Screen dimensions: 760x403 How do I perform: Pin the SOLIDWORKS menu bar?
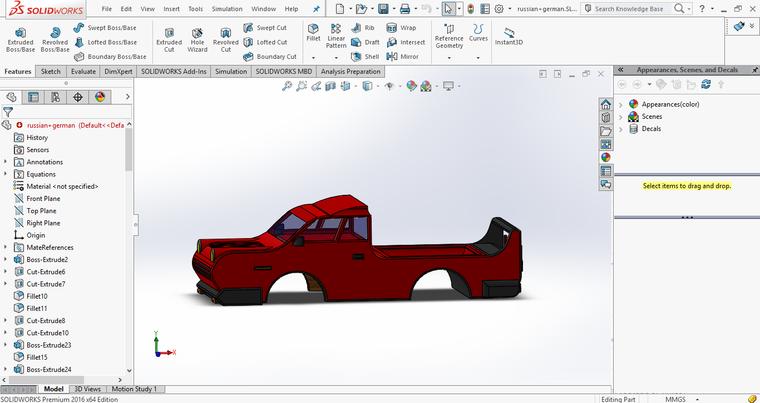[x=317, y=9]
